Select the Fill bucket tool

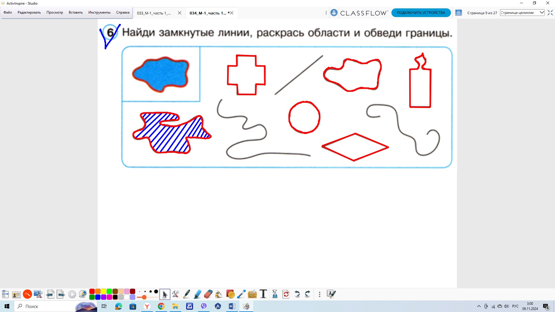tap(219, 294)
